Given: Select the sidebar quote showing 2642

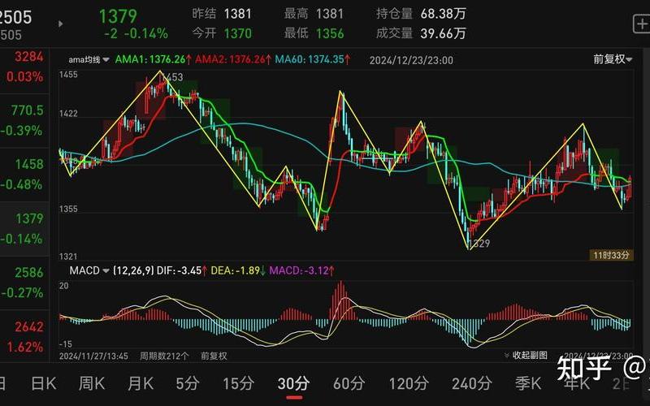Looking at the screenshot, I should click(24, 336).
